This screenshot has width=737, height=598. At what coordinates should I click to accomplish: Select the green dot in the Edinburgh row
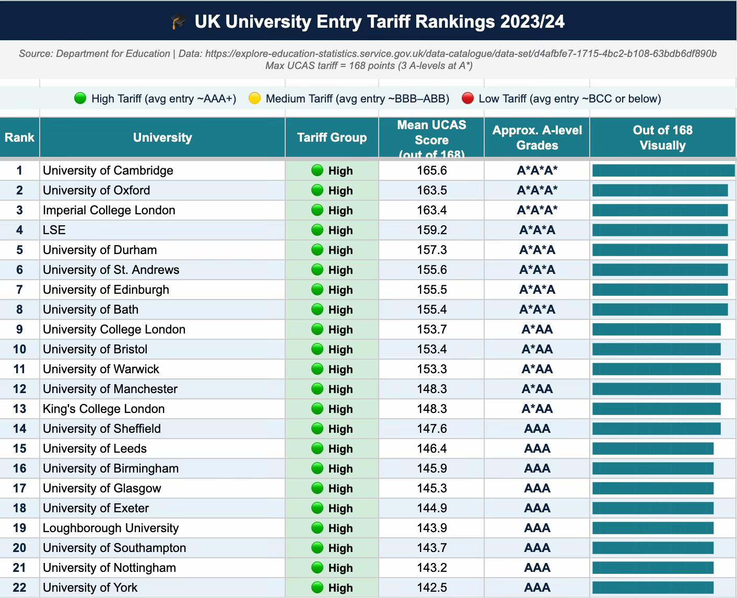pos(317,290)
